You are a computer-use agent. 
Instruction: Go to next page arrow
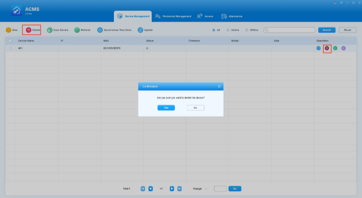pos(172,189)
